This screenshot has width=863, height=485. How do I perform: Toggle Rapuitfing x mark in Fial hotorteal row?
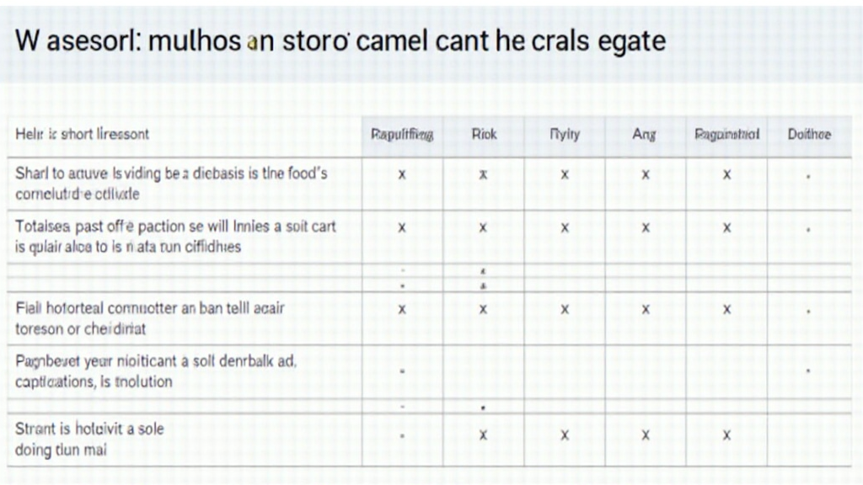[402, 310]
